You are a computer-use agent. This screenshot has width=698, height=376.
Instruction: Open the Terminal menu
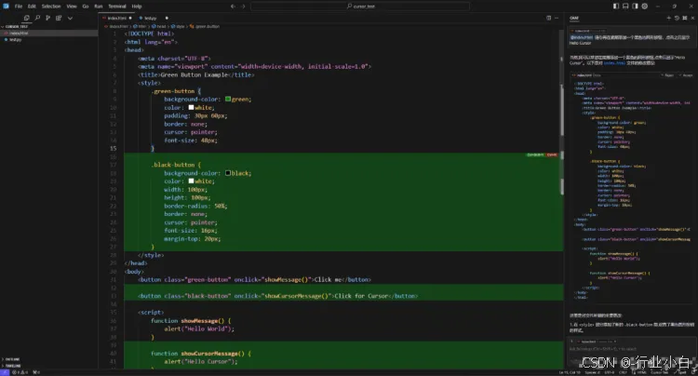pyautogui.click(x=117, y=7)
